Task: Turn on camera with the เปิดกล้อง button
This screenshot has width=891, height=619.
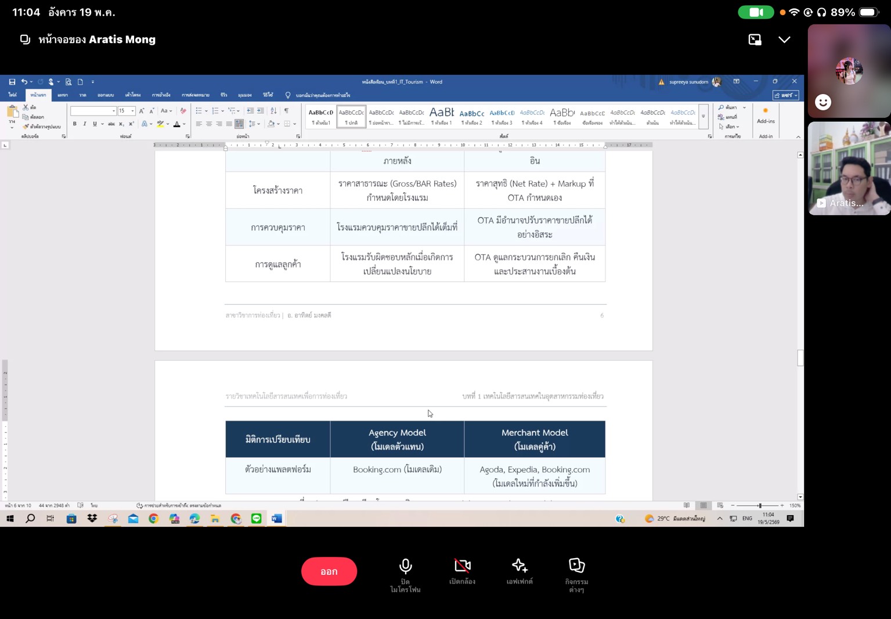Action: click(463, 571)
